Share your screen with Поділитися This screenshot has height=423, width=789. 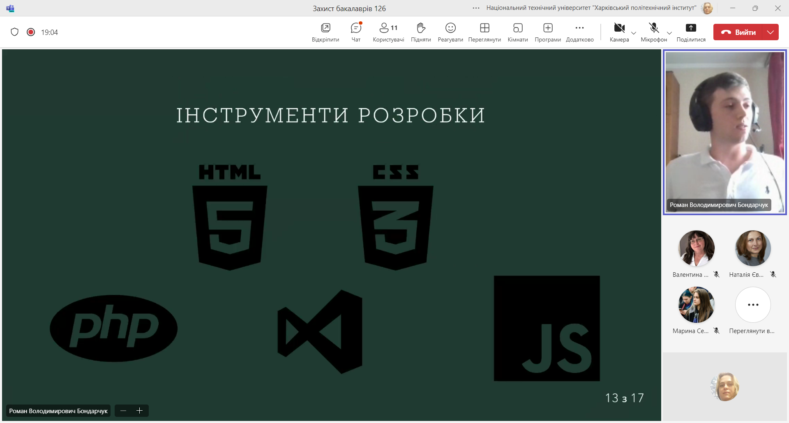pos(691,32)
